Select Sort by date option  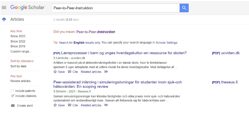click(x=18, y=66)
